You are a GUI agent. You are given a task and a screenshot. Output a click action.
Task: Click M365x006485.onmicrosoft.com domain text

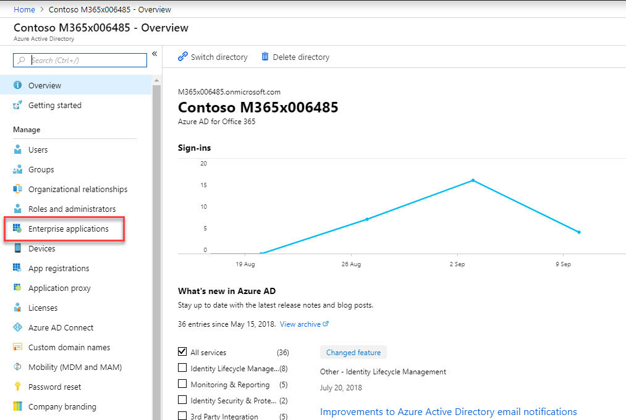tap(229, 92)
